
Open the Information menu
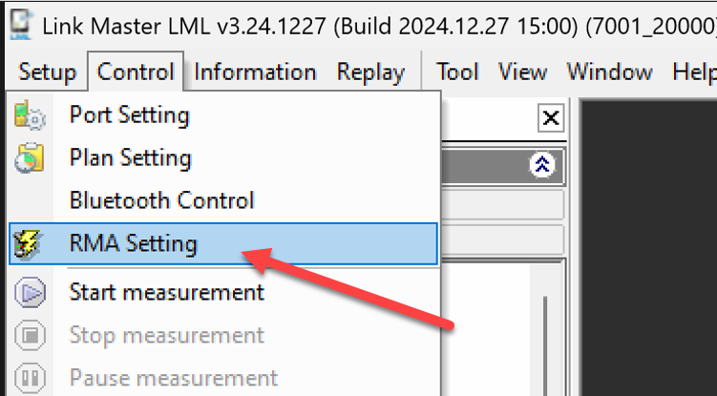(x=255, y=73)
